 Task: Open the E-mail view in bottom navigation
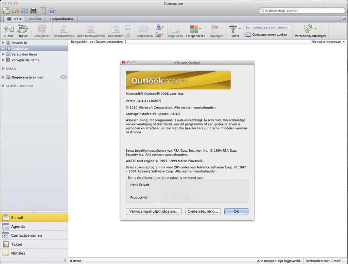(34, 217)
